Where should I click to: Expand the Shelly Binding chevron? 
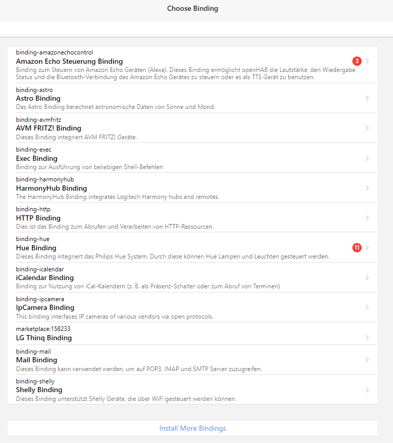coord(367,390)
